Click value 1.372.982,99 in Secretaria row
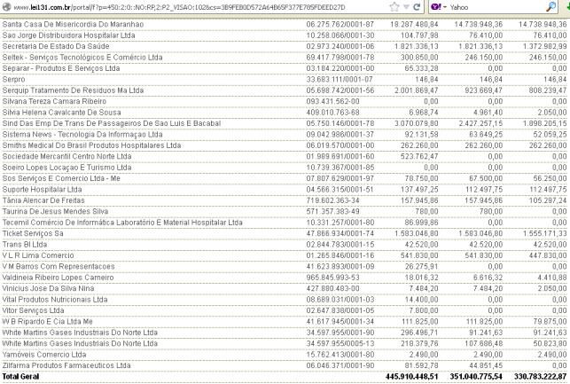The height and width of the screenshot is (384, 570). pos(544,46)
